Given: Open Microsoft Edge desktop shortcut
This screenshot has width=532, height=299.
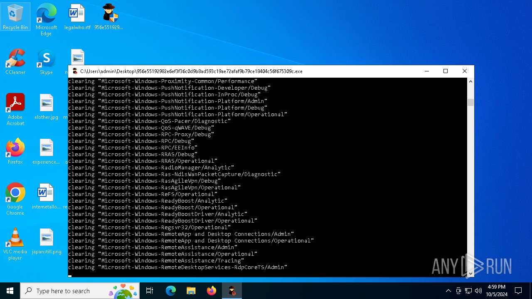Looking at the screenshot, I should coord(46,20).
